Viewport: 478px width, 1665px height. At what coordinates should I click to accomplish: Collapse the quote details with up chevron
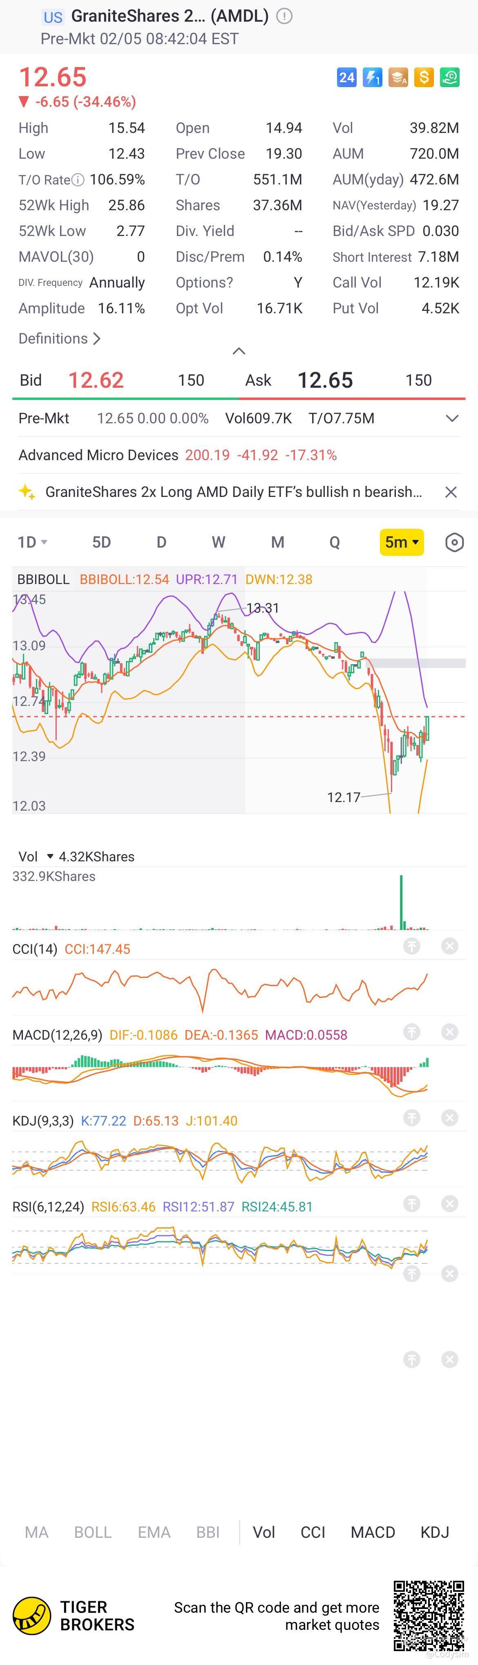(x=239, y=351)
